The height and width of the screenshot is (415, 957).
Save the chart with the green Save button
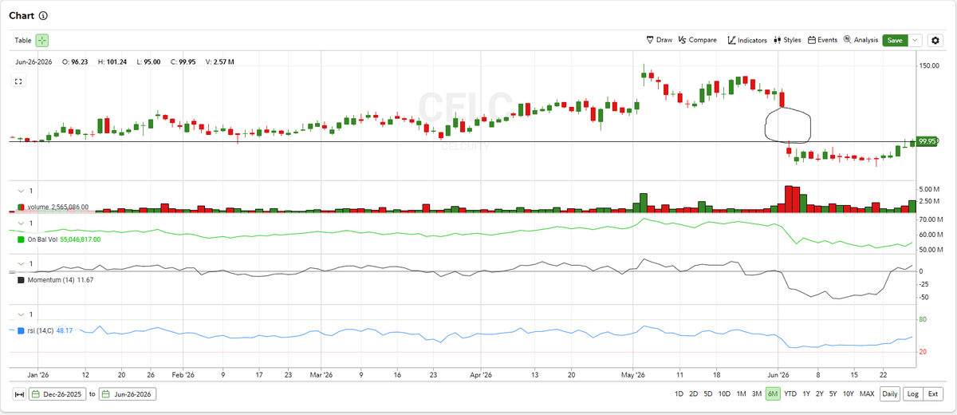pyautogui.click(x=896, y=40)
